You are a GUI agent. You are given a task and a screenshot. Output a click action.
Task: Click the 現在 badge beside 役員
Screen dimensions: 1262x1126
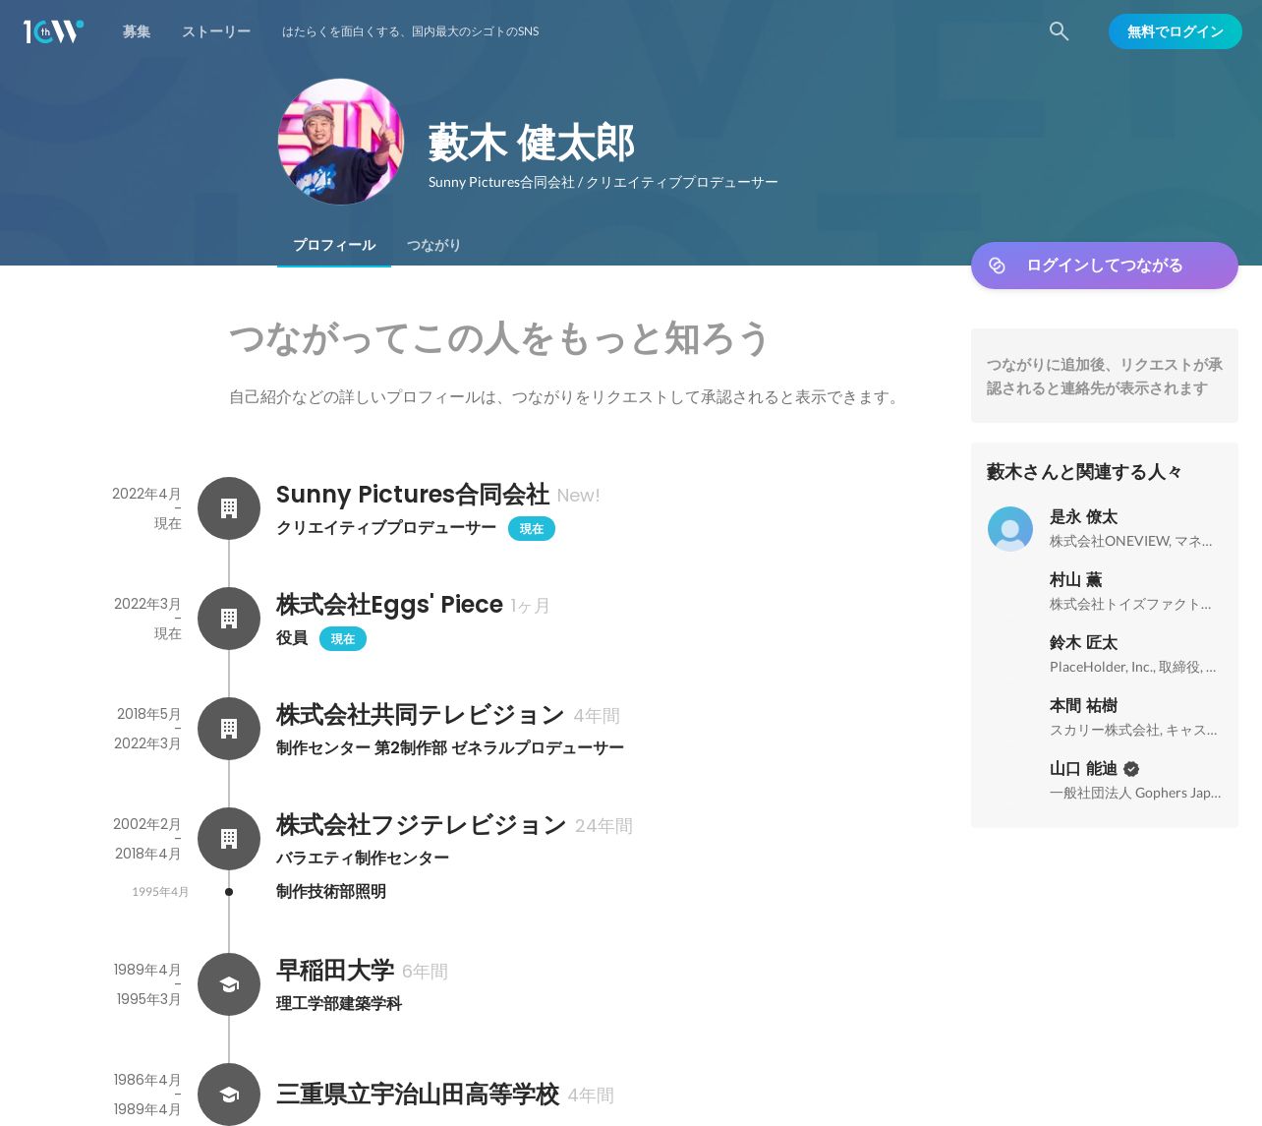343,639
